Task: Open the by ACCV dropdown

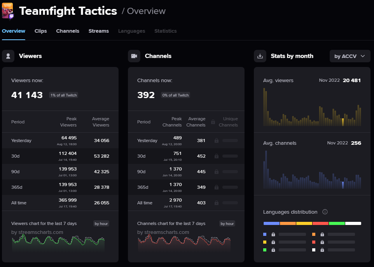Action: [350, 56]
